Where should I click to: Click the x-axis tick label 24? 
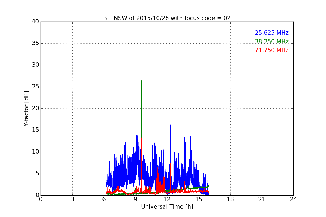[293, 199]
